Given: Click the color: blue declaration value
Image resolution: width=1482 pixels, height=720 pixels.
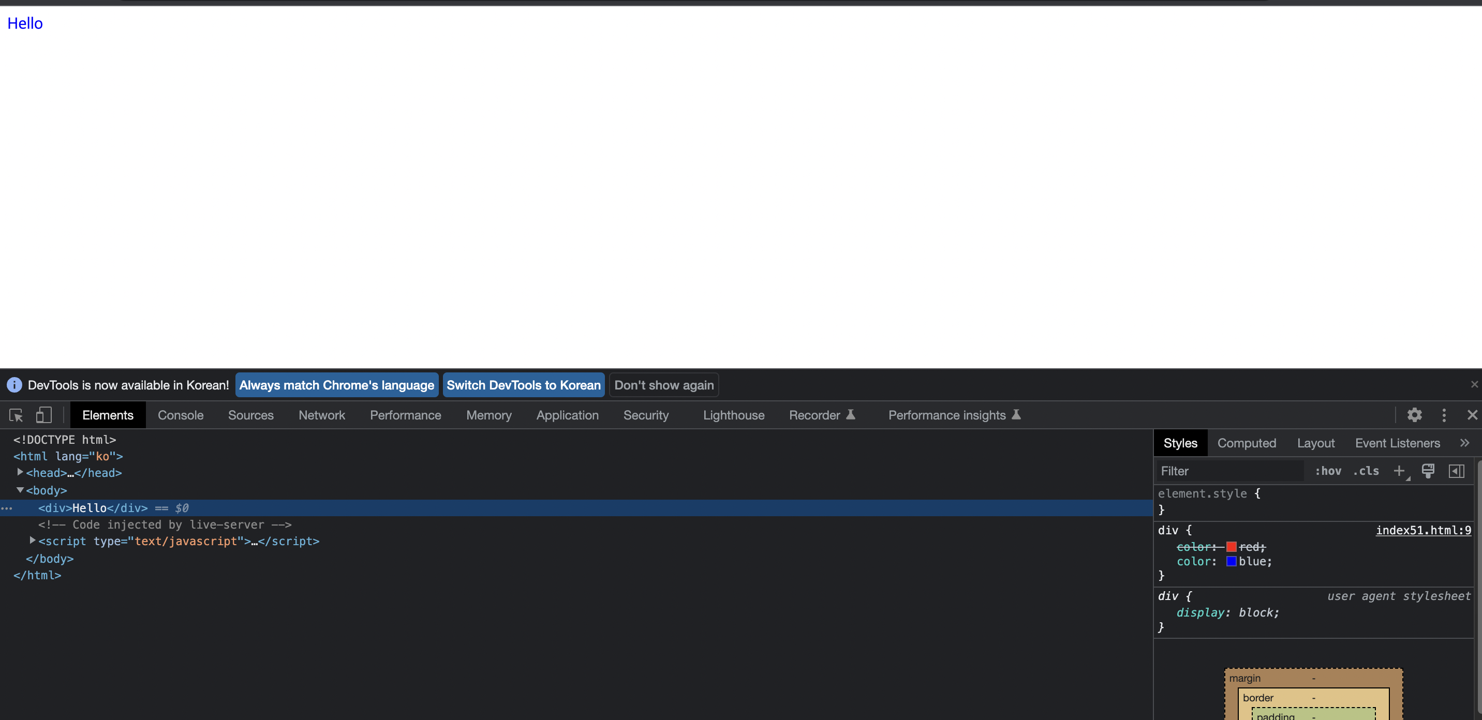Looking at the screenshot, I should [1255, 561].
